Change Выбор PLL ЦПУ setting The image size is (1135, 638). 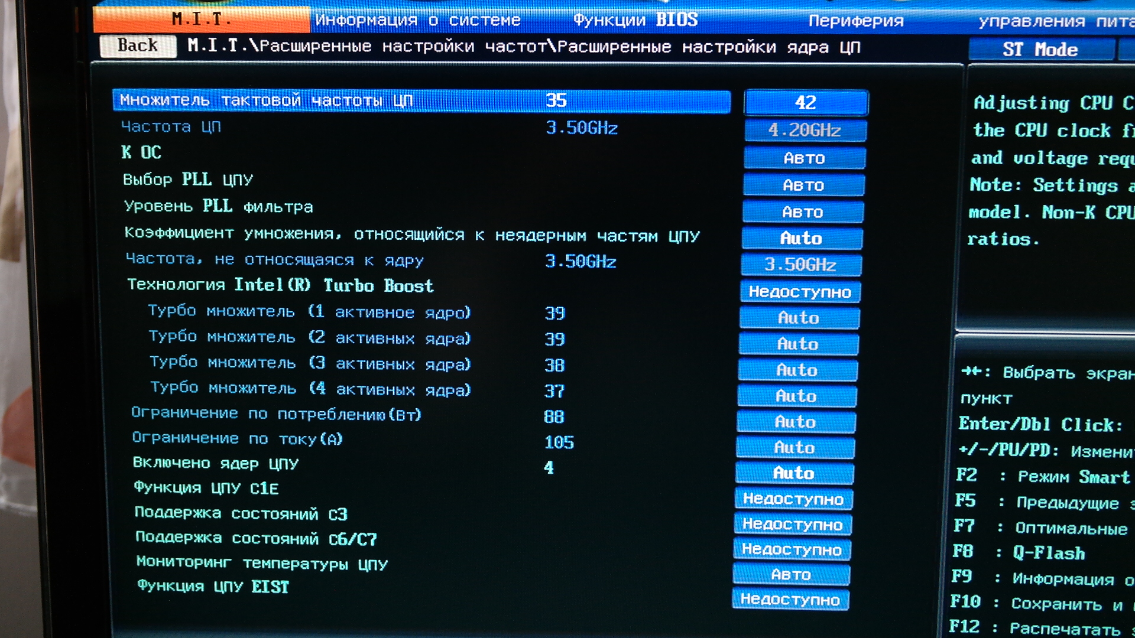[803, 185]
